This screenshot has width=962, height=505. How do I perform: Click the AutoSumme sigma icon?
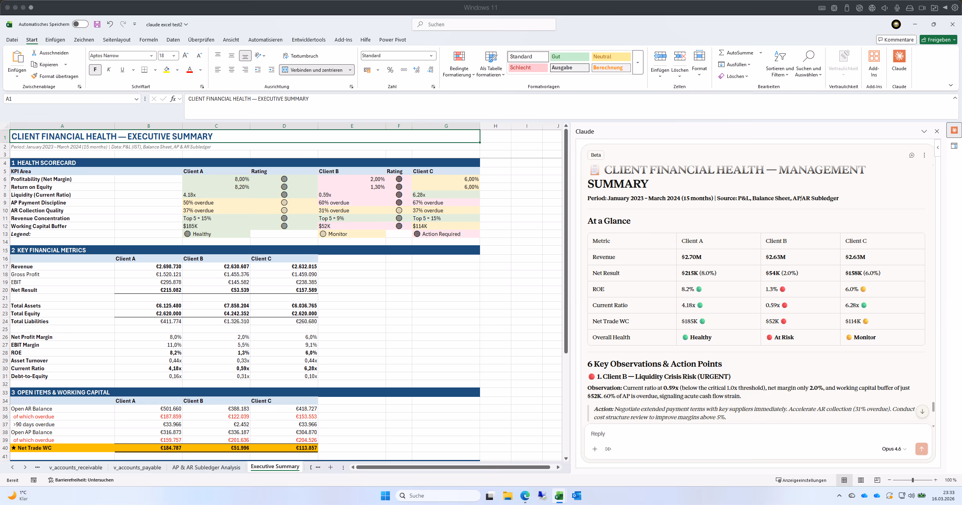pos(721,52)
